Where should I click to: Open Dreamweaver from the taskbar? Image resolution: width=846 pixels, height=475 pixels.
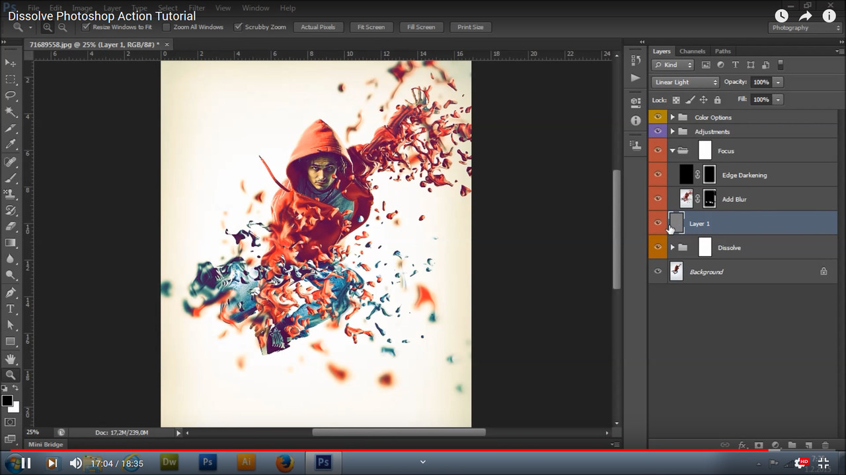click(x=170, y=462)
